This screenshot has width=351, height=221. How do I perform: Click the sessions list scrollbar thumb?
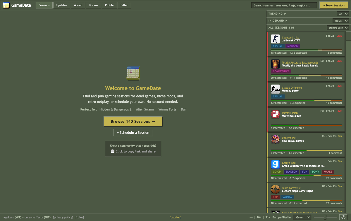tap(348, 36)
